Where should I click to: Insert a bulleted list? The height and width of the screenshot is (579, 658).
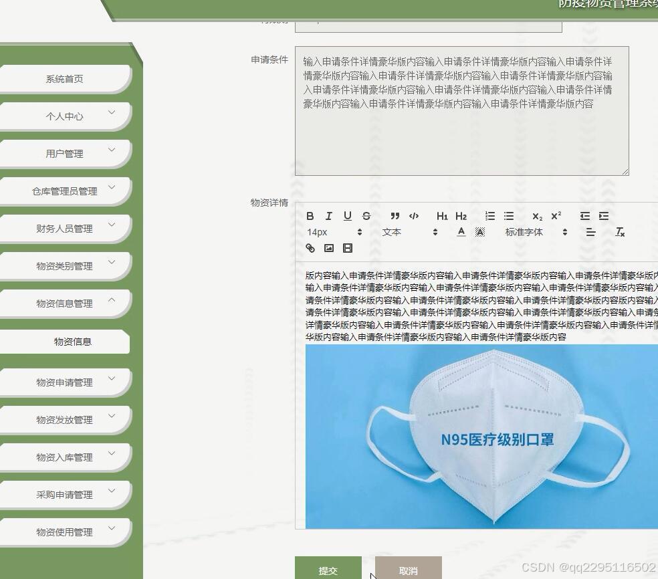pyautogui.click(x=509, y=216)
